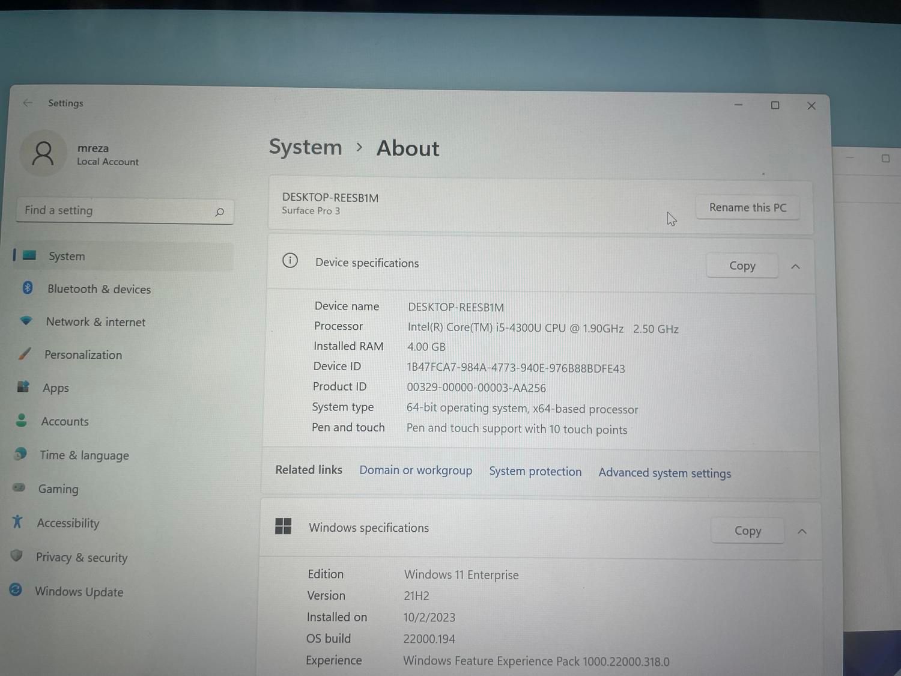
Task: Click the Experience value Windows Feature Experience Pack
Action: point(536,661)
